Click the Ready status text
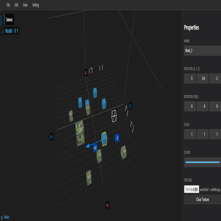The image size is (221, 221). click(x=7, y=217)
